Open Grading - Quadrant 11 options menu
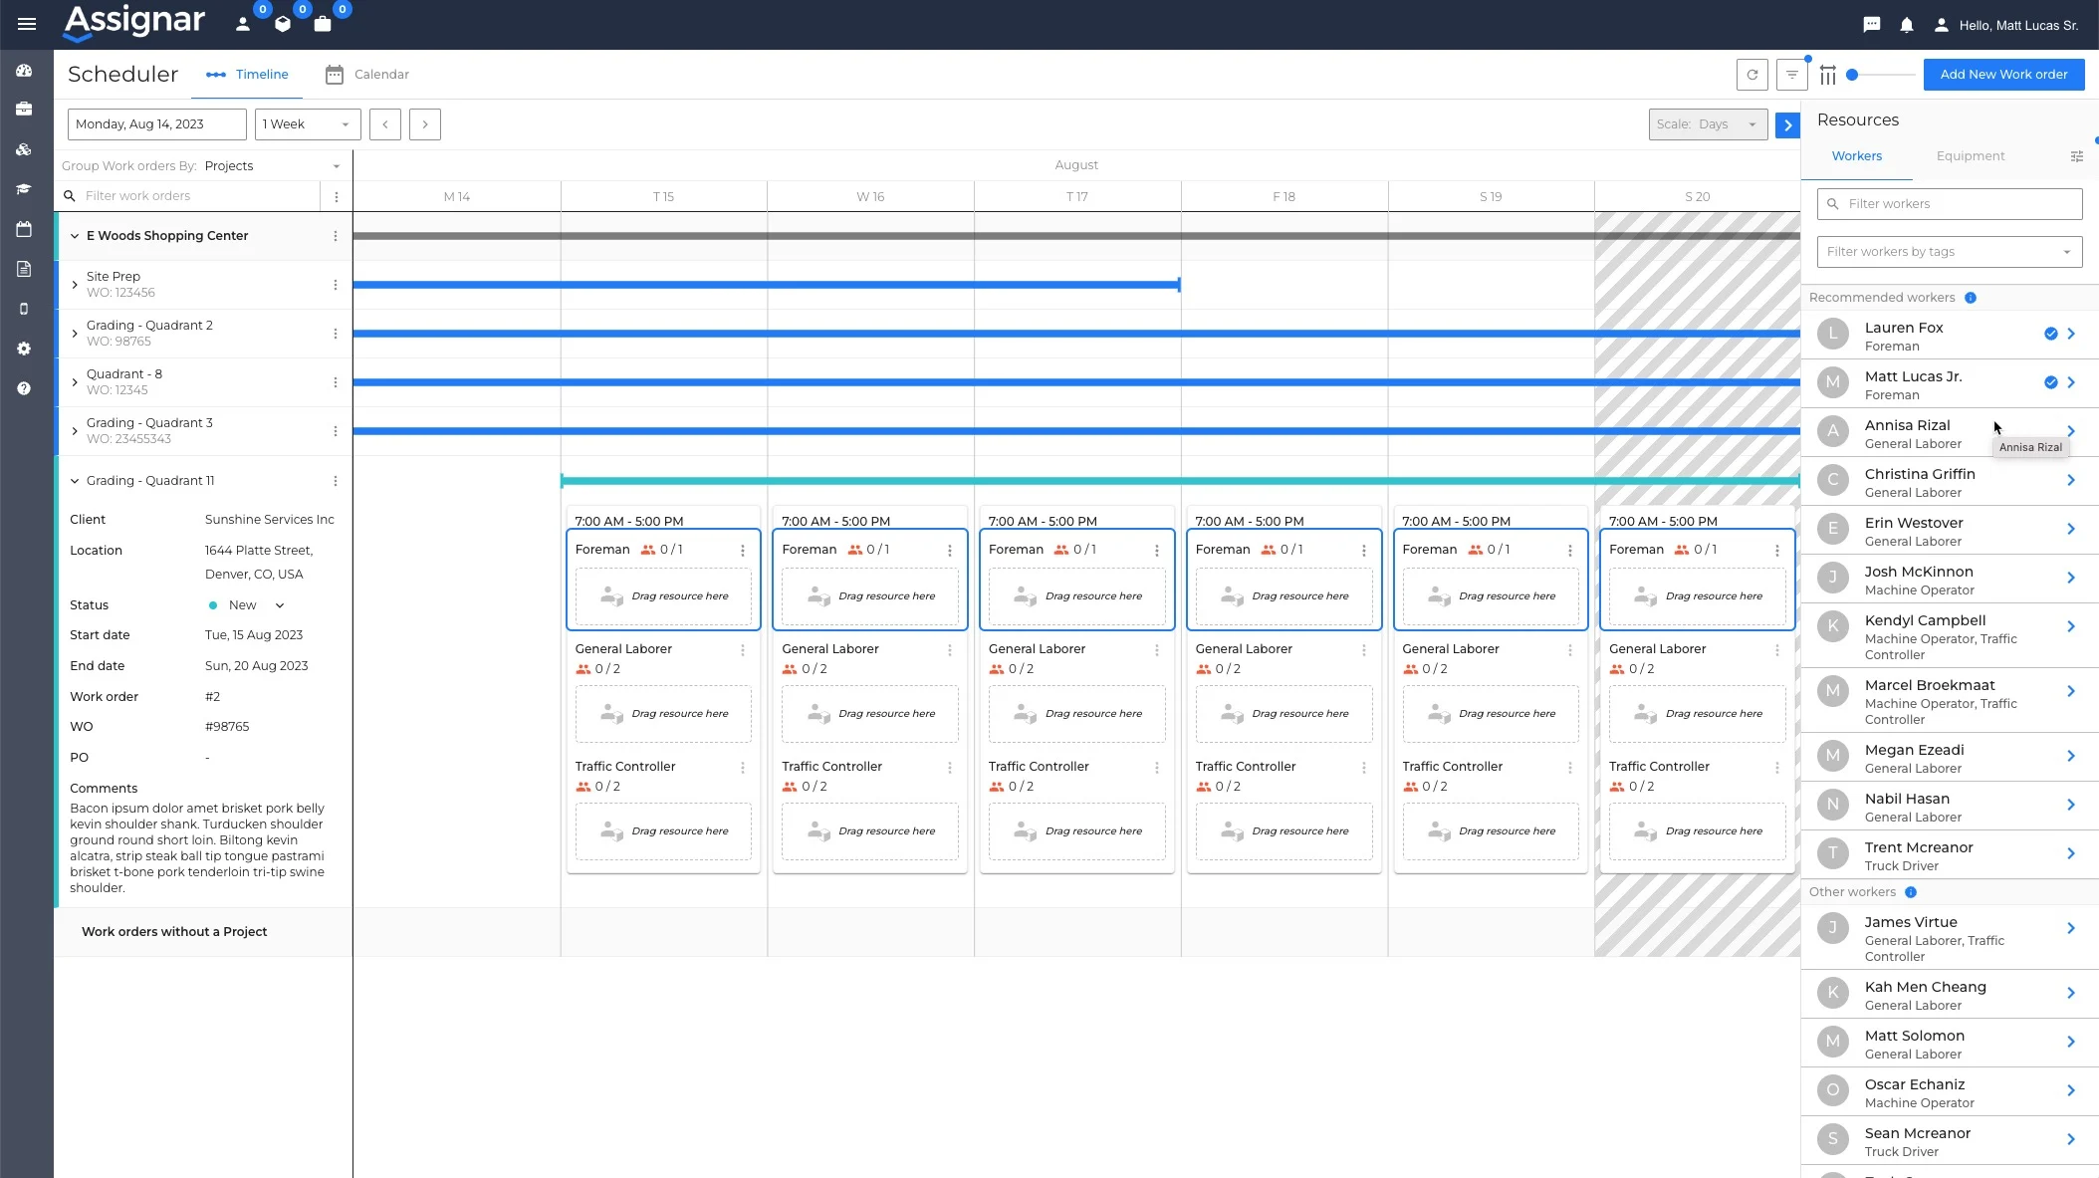 [336, 481]
